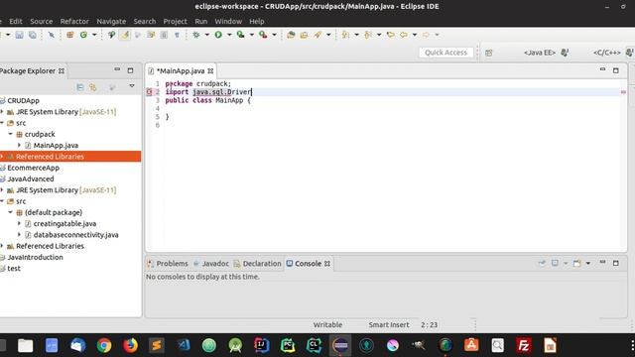
Task: Open databaseconnectivity.java in tree
Action: click(75, 235)
